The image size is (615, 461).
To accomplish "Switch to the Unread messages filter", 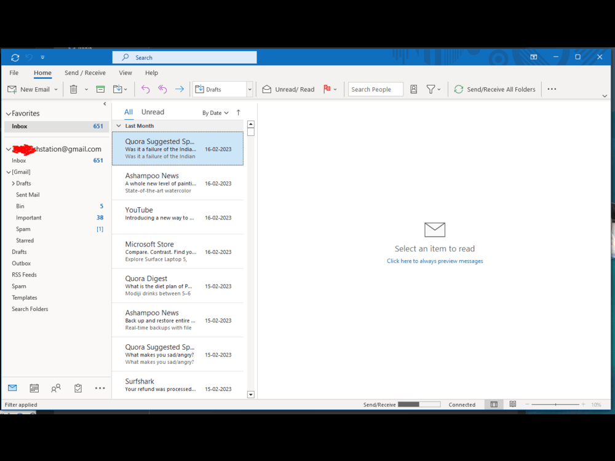I will (153, 112).
